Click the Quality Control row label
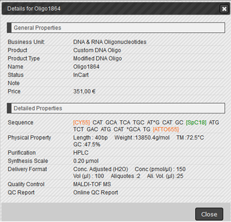Viewport: 231px width, 222px height. tap(26, 184)
